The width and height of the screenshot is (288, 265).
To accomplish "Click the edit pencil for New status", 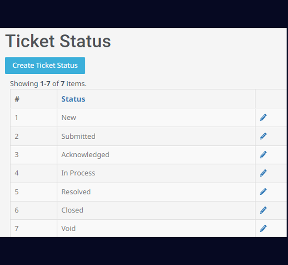I will pos(263,117).
